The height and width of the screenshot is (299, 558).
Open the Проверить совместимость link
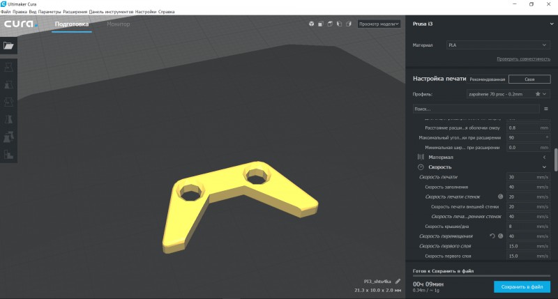coord(523,59)
